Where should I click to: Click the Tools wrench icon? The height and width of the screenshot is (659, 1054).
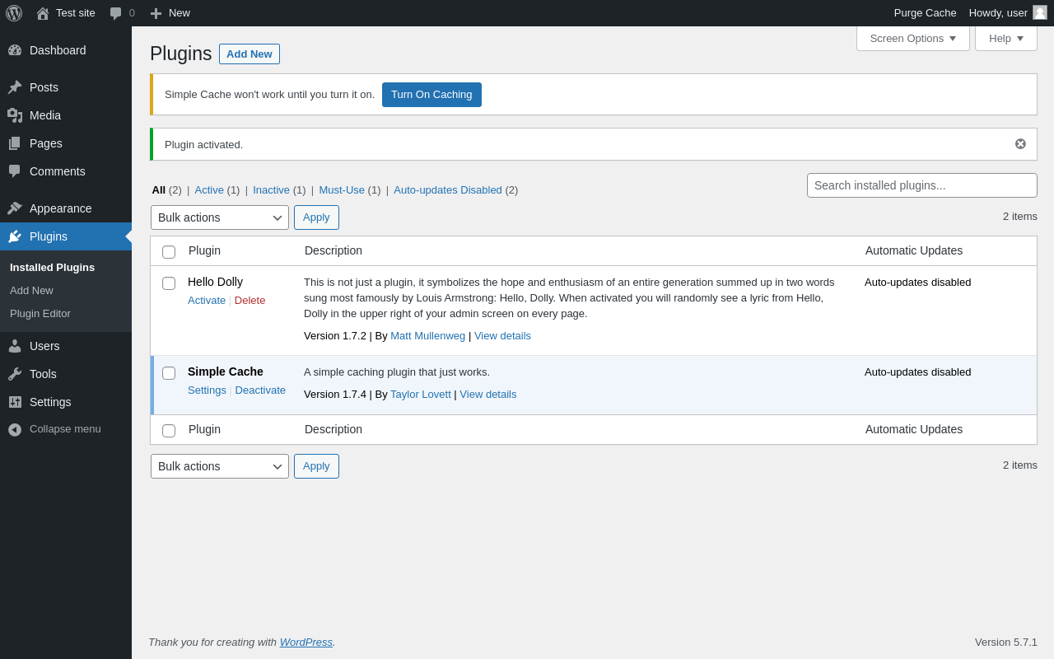click(15, 374)
